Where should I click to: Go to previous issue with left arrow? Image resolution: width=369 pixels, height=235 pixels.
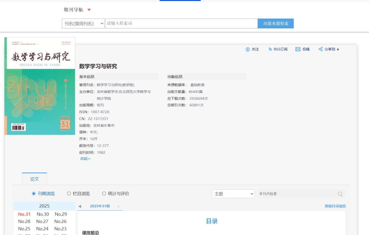pos(80,206)
